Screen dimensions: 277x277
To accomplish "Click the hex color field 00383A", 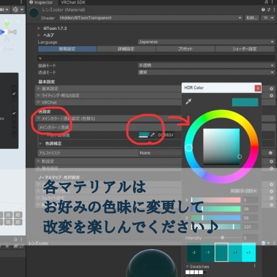I will 166,135.
